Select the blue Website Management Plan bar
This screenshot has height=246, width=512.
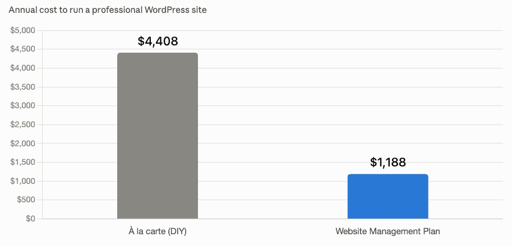tap(388, 197)
